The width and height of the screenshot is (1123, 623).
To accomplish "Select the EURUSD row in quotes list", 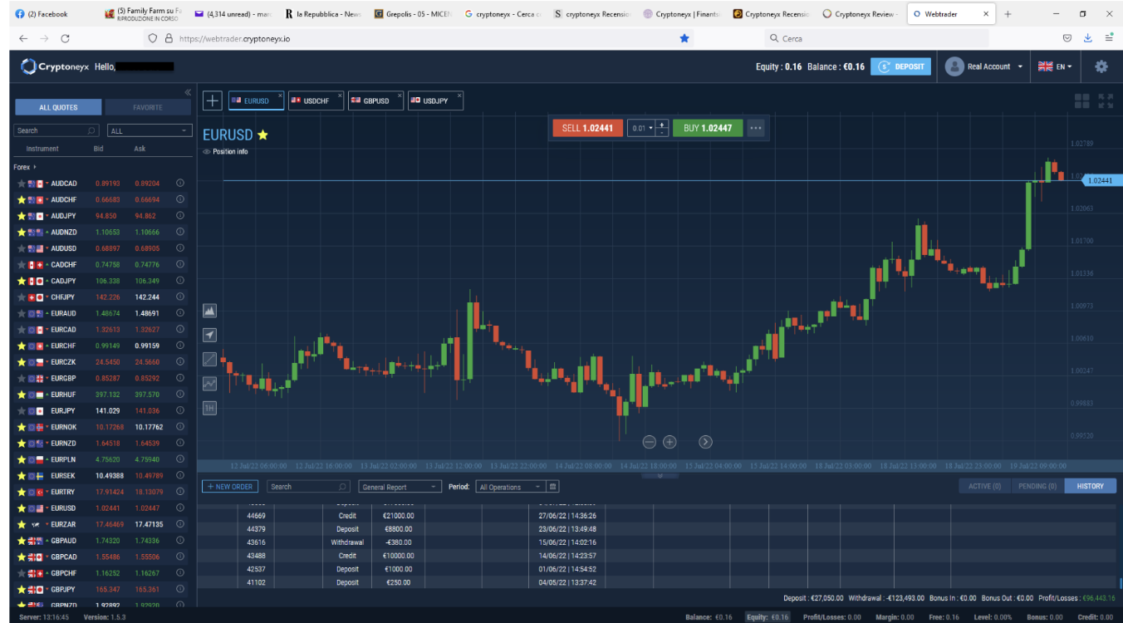I will pos(101,508).
